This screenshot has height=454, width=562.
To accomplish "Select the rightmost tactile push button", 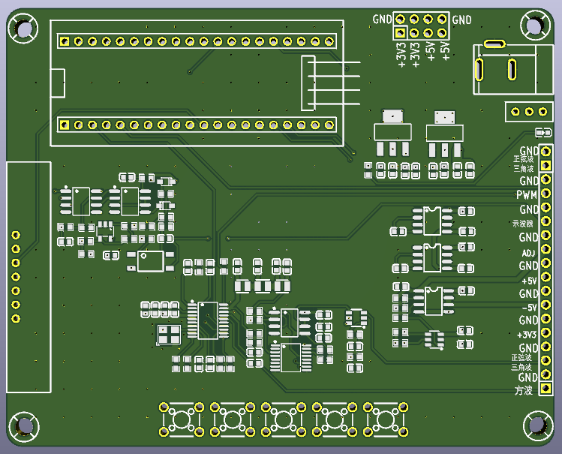I will point(386,419).
